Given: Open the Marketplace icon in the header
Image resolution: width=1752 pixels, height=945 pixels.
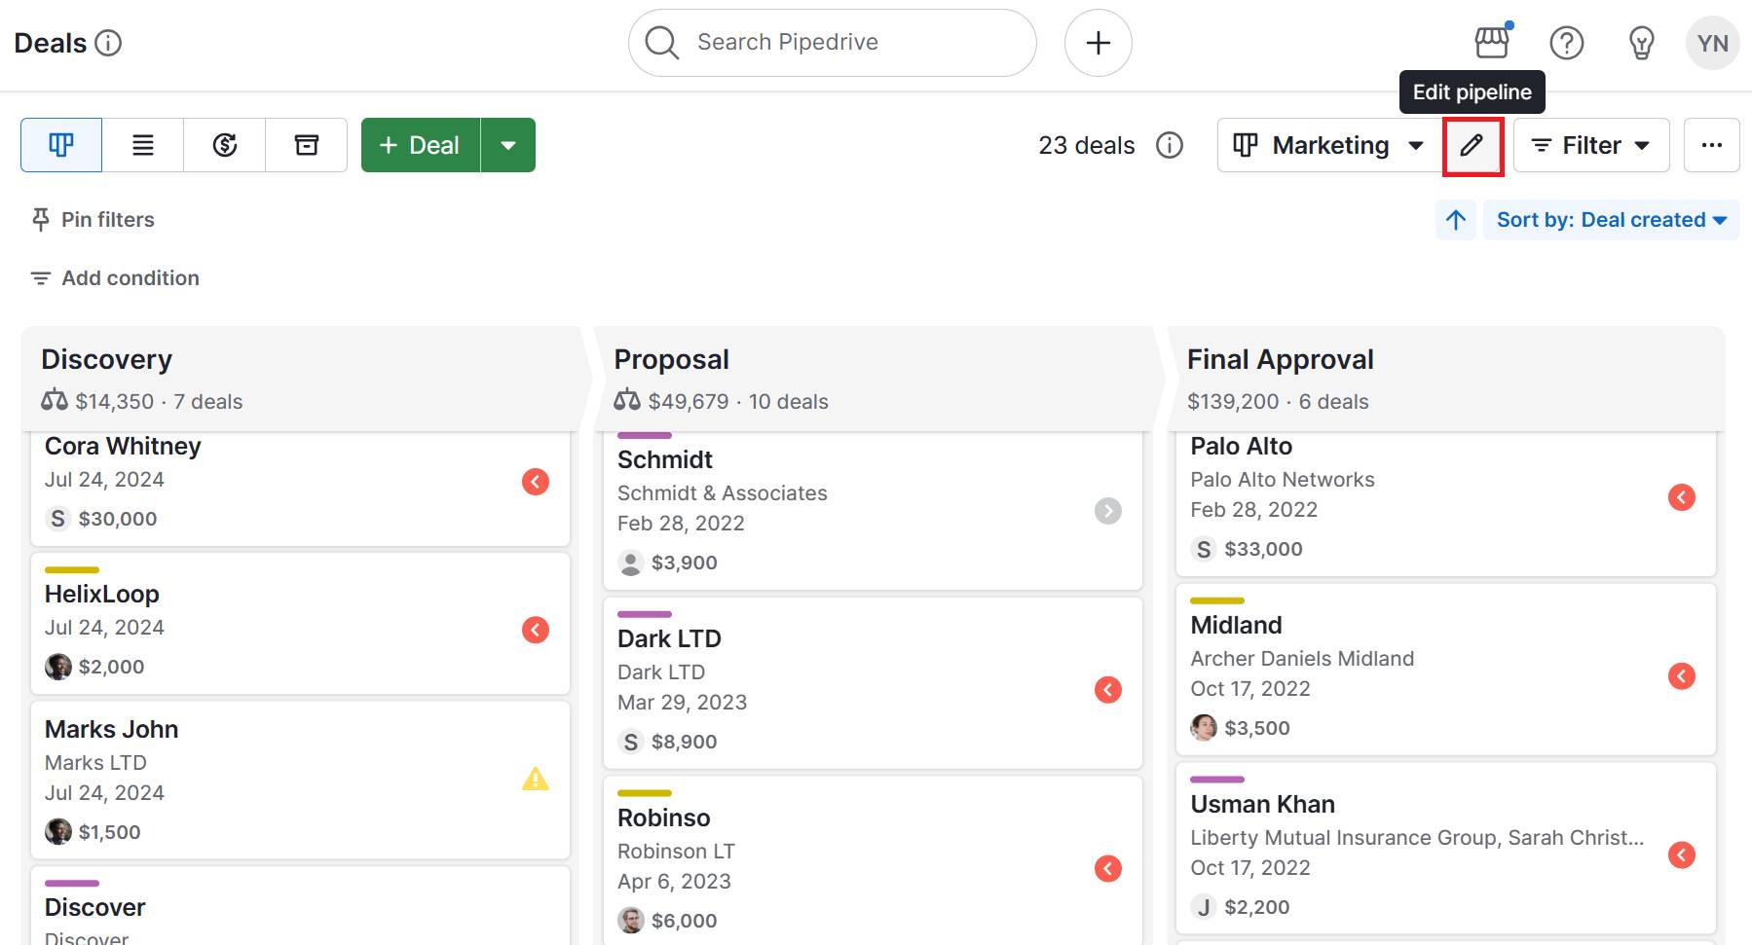Looking at the screenshot, I should (x=1489, y=42).
